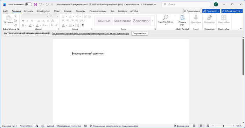Open the Файл menu

point(6,11)
